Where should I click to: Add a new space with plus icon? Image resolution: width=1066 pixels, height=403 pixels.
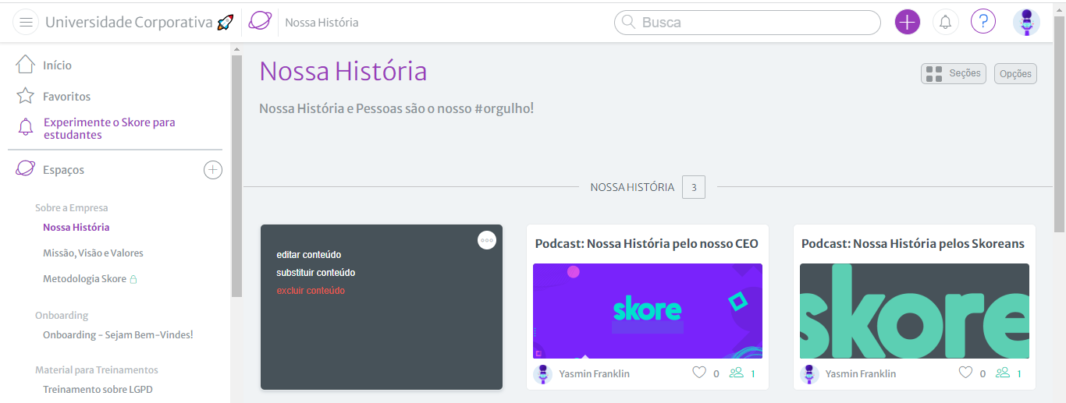tap(212, 170)
